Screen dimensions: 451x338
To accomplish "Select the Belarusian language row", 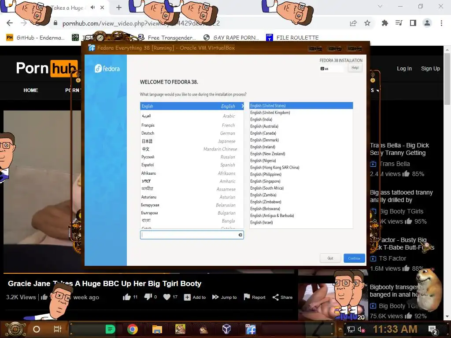I will pos(192,205).
